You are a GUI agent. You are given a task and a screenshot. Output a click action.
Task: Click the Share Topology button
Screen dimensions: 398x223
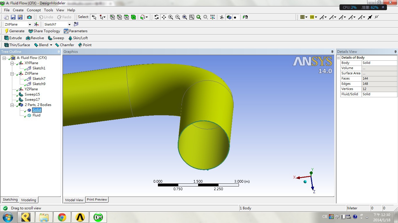[44, 31]
